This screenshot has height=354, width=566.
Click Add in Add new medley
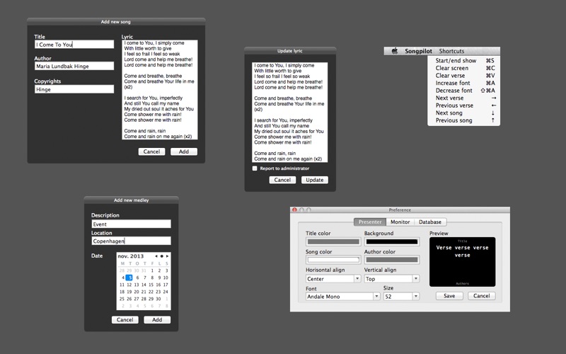[x=157, y=320]
